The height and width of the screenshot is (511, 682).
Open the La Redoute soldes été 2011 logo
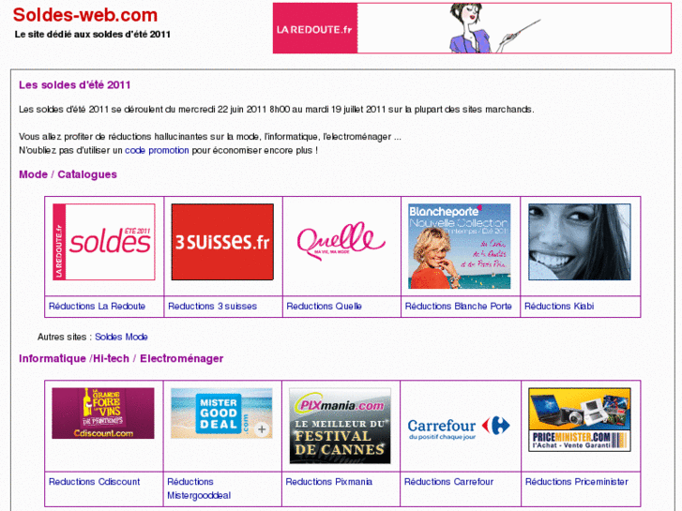104,242
